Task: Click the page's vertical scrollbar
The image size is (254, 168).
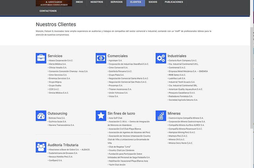Action: (252, 78)
